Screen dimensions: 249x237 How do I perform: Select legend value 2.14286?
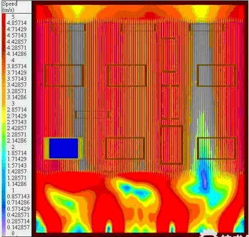pos(16,140)
